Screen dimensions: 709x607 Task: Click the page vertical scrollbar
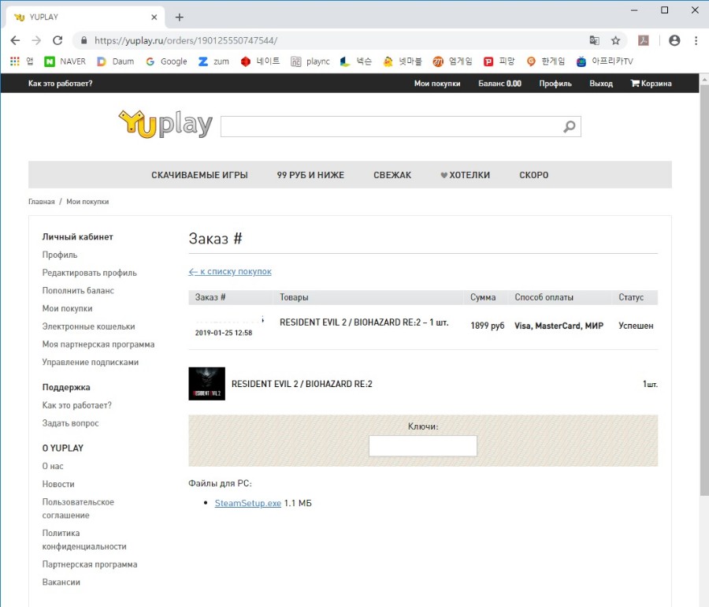tap(704, 289)
